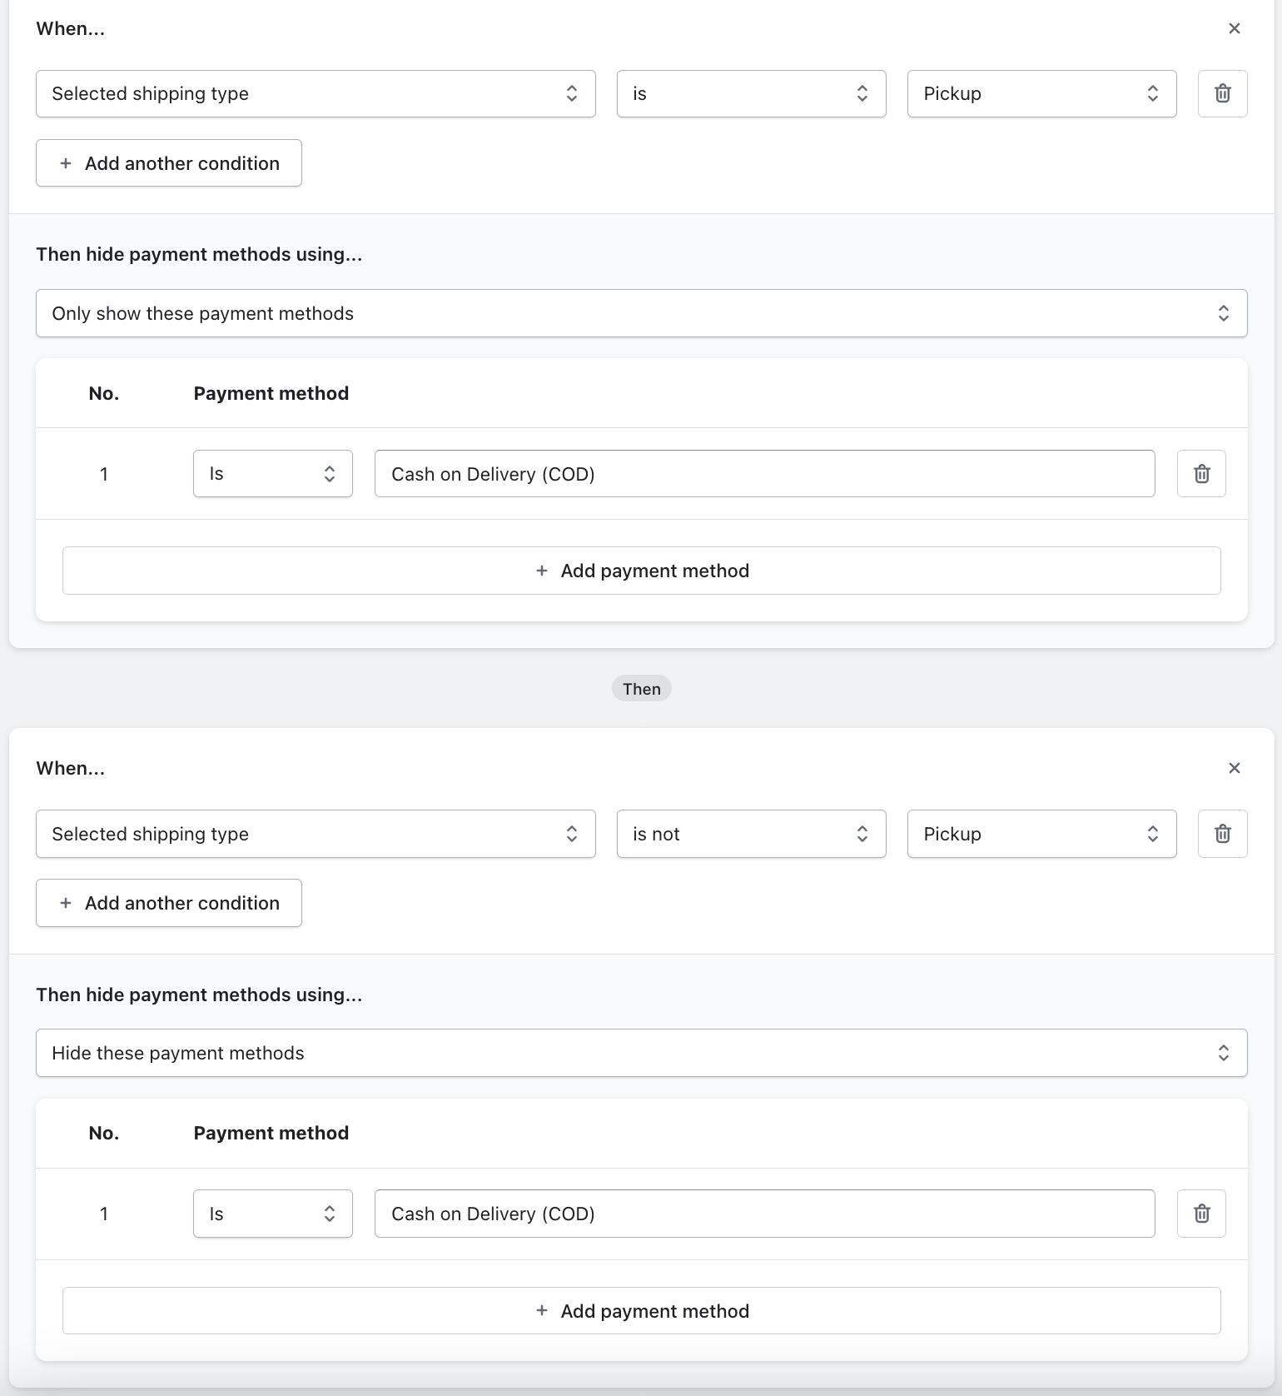Viewport: 1282px width, 1396px height.
Task: Focus the first rule's Cash on Delivery text field
Action: tap(764, 474)
